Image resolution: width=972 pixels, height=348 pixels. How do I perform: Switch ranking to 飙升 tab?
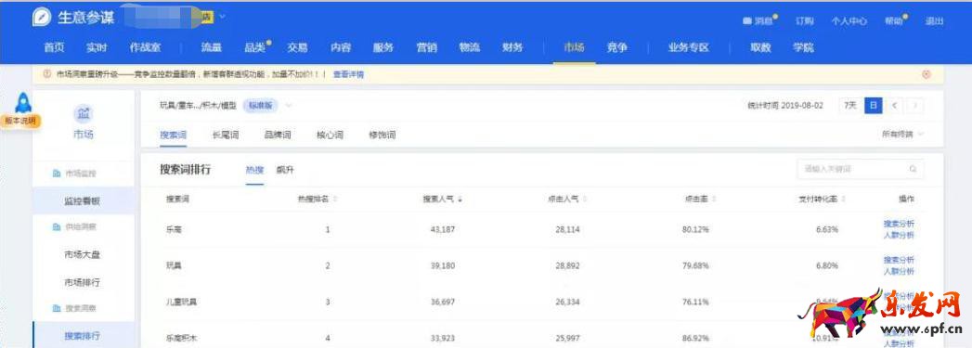coord(285,170)
